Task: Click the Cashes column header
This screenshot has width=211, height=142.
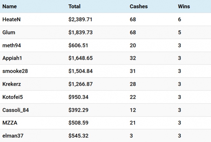Action: click(x=139, y=6)
